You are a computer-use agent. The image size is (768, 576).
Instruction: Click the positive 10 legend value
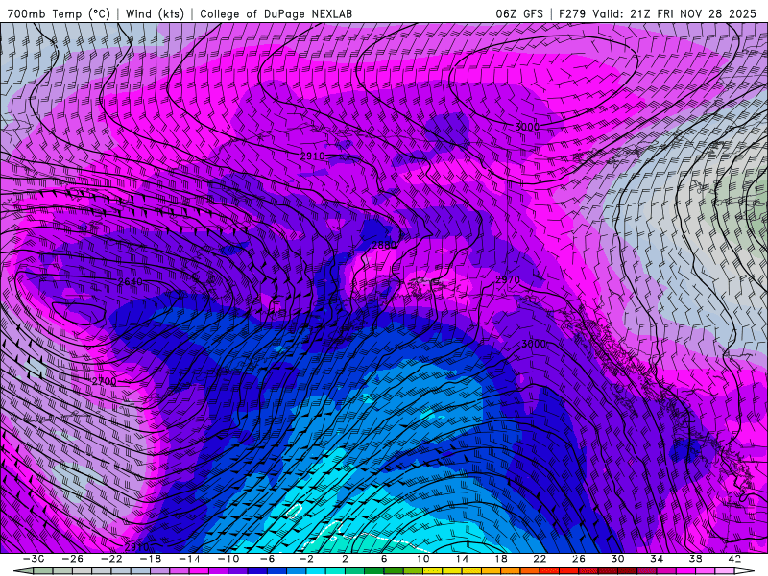[423, 559]
